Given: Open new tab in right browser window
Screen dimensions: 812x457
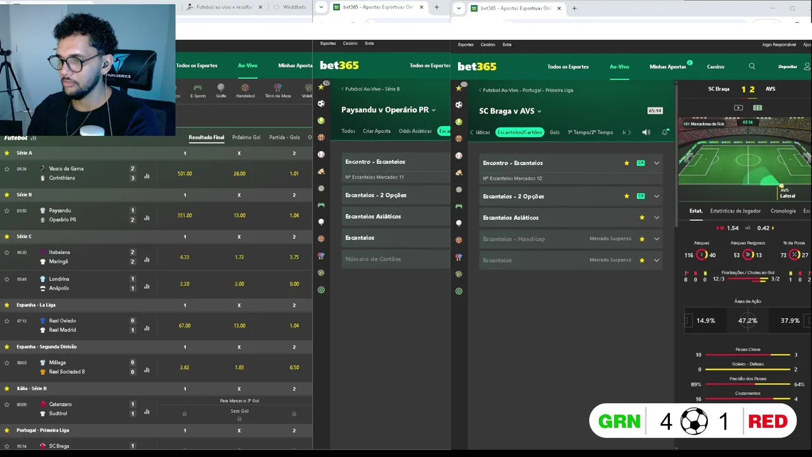Looking at the screenshot, I should click(x=574, y=8).
